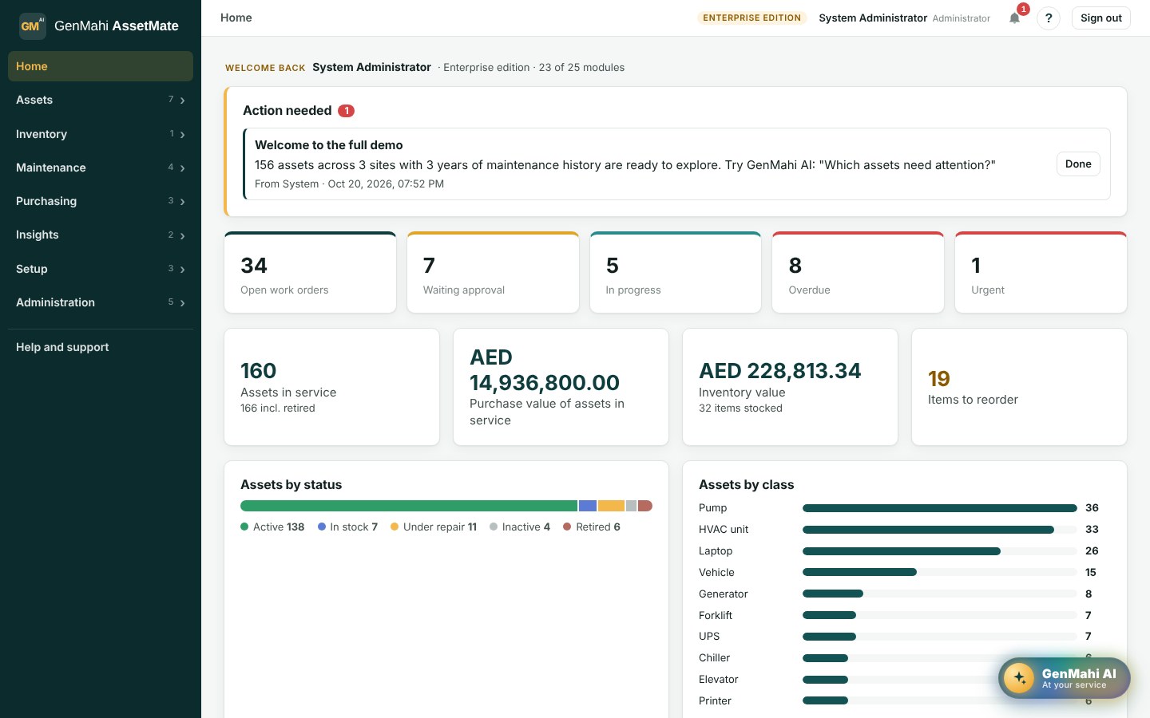Click the Pump class bar
The image size is (1150, 718).
click(x=940, y=508)
